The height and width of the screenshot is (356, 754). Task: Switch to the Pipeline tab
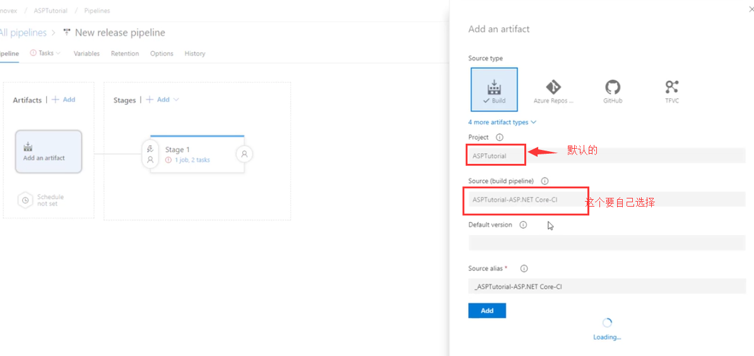click(9, 54)
